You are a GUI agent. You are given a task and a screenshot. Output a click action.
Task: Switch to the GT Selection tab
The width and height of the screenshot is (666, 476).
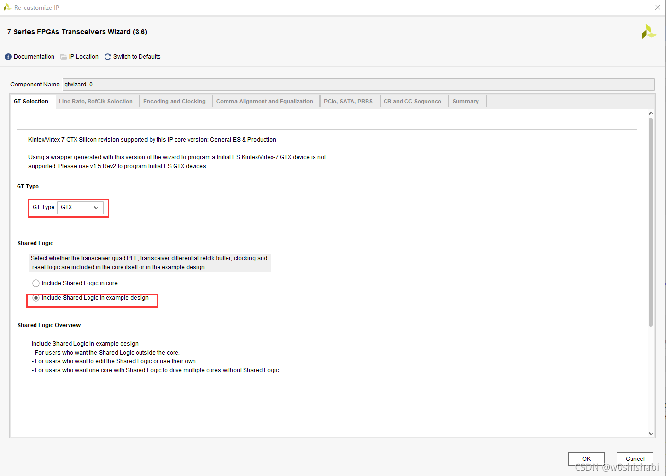click(31, 102)
